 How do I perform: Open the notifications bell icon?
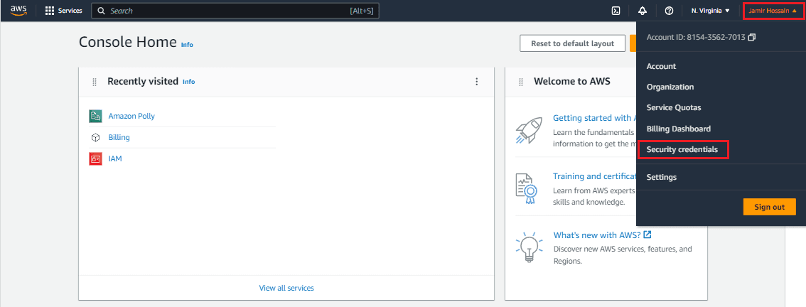pos(643,11)
